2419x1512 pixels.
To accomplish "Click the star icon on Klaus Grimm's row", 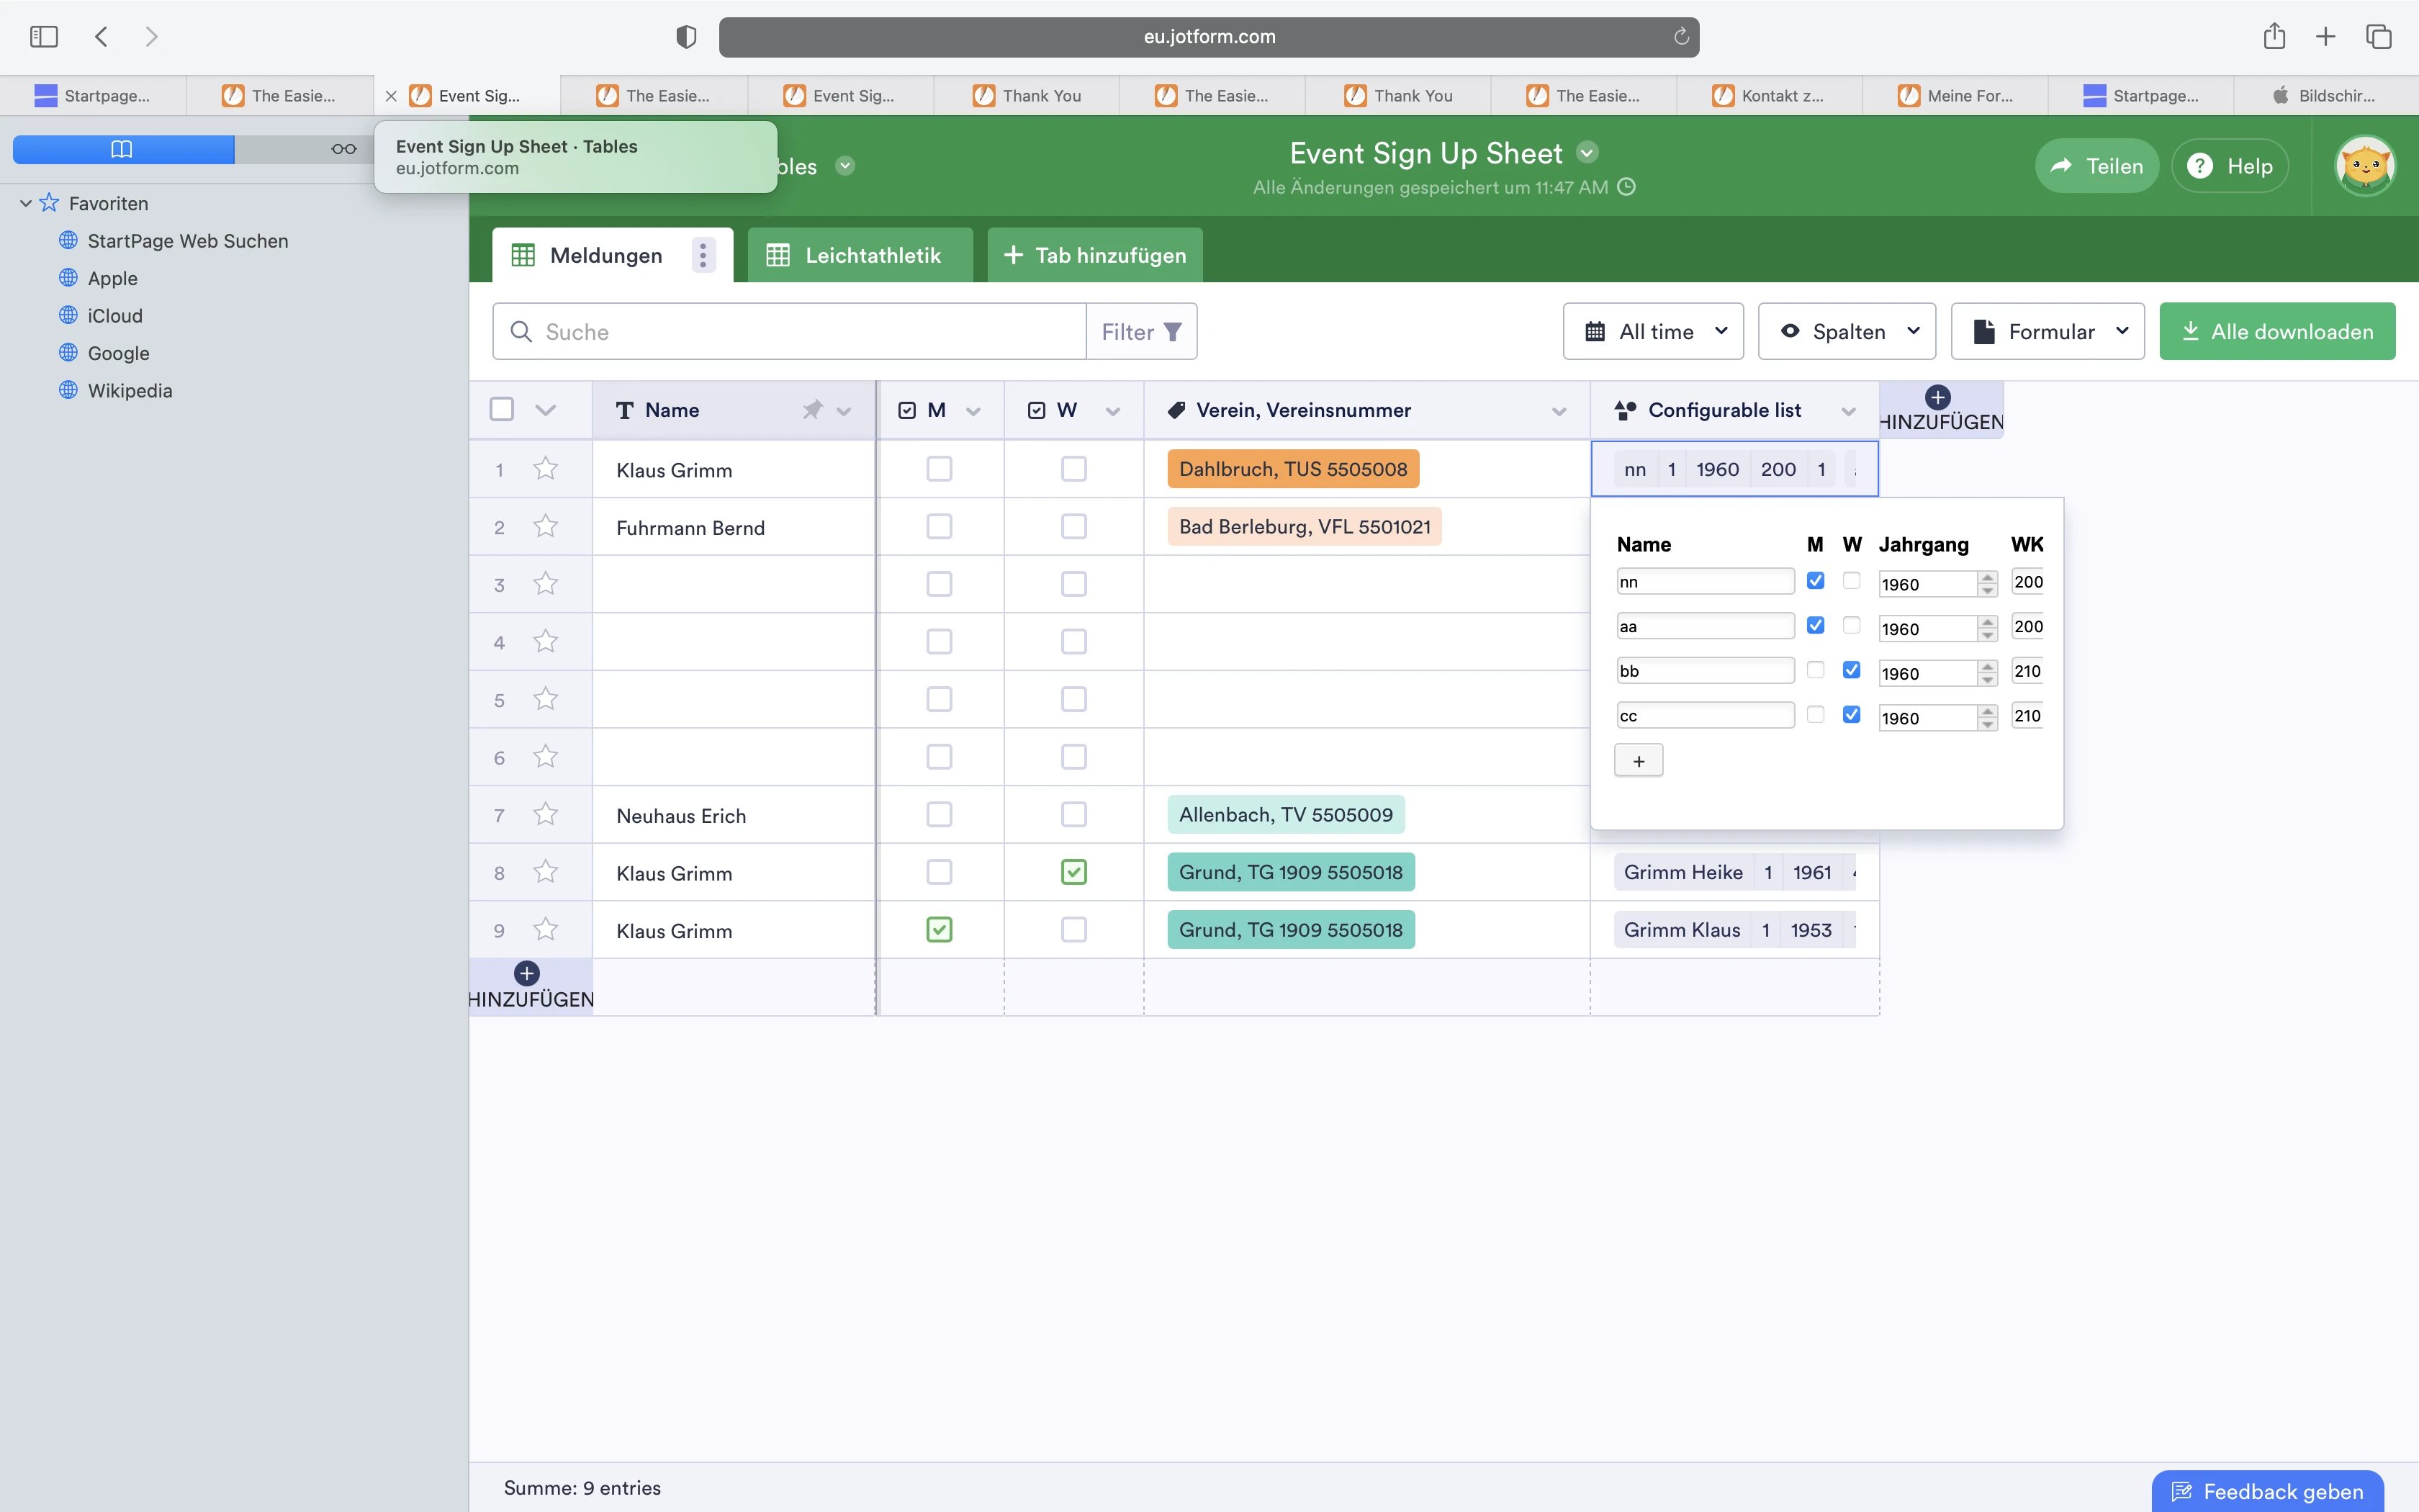I will coord(546,467).
